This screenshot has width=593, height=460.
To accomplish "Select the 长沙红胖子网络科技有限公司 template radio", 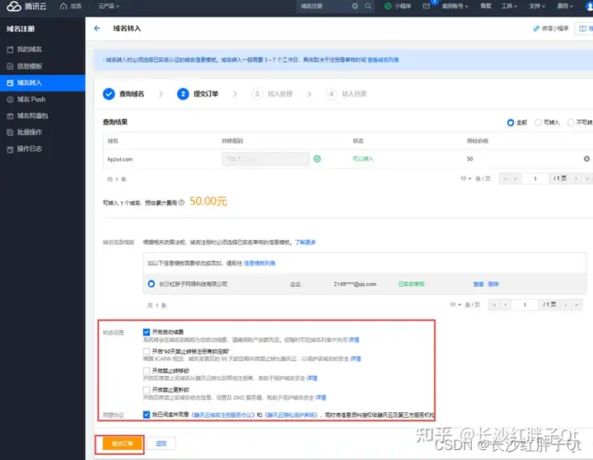I will click(x=152, y=284).
